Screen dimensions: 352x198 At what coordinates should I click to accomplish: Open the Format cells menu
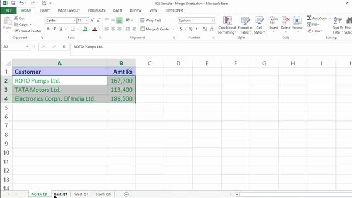[x=298, y=25]
